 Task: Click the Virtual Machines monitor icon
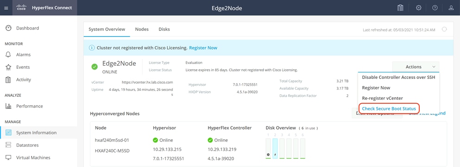tap(8, 158)
